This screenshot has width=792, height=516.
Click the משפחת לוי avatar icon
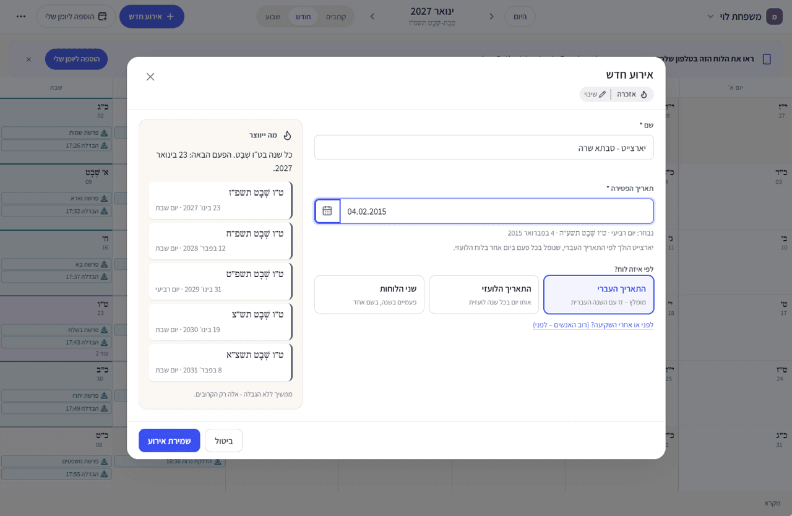point(774,16)
